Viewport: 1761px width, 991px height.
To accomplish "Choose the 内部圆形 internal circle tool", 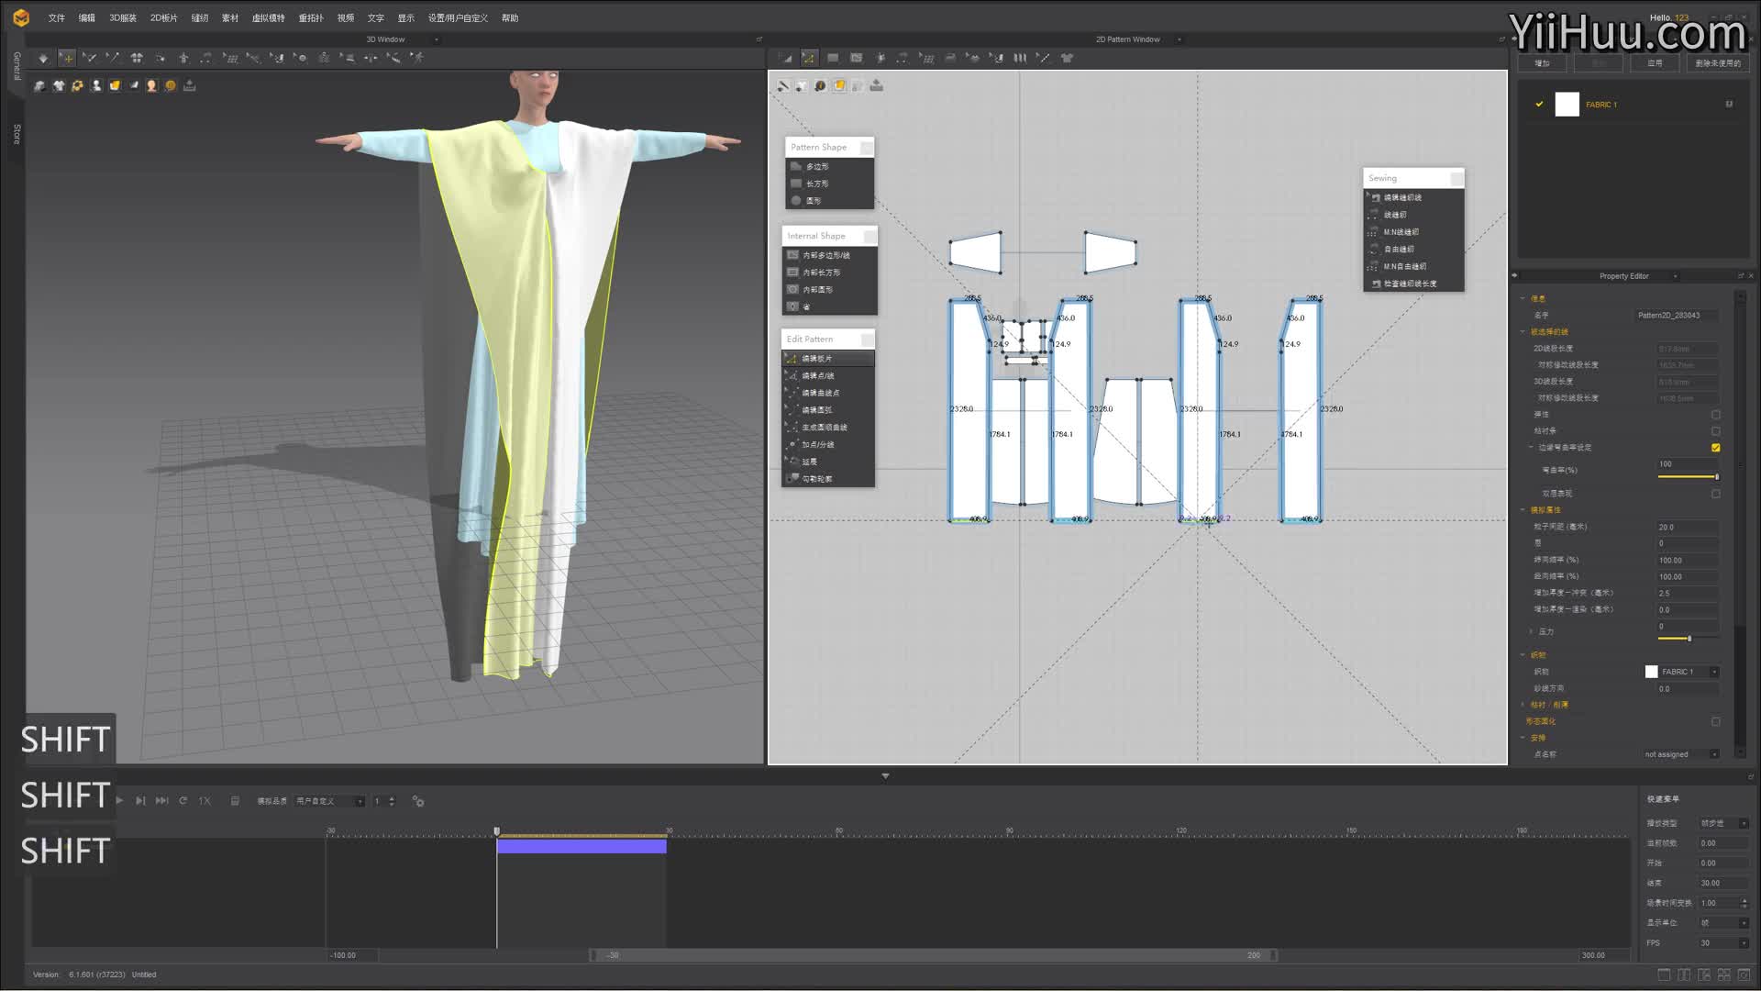I will [x=817, y=290].
